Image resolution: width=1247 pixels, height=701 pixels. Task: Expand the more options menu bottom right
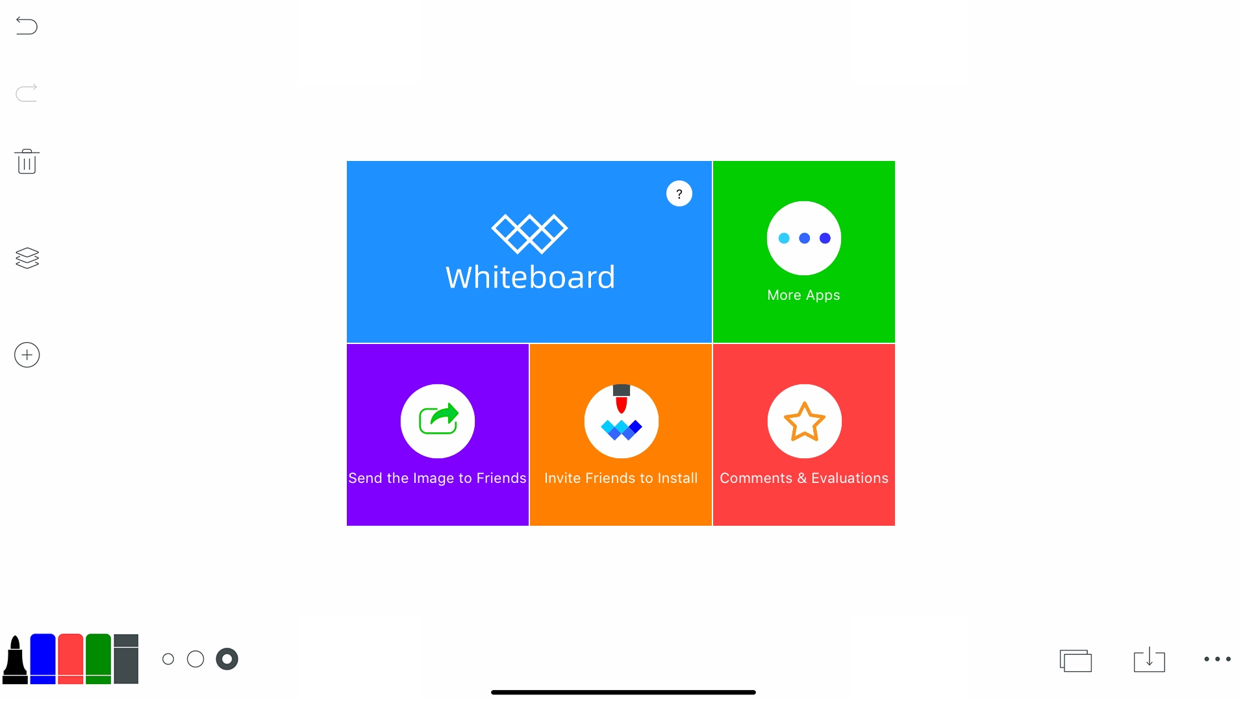tap(1218, 659)
